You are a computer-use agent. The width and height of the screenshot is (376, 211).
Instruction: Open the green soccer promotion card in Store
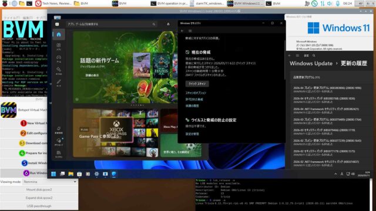click(x=181, y=146)
